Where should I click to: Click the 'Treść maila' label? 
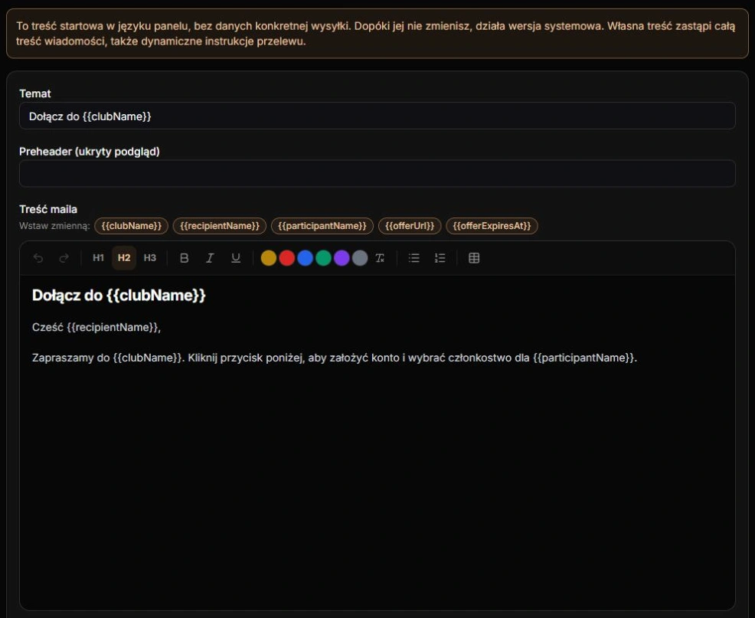coord(48,210)
